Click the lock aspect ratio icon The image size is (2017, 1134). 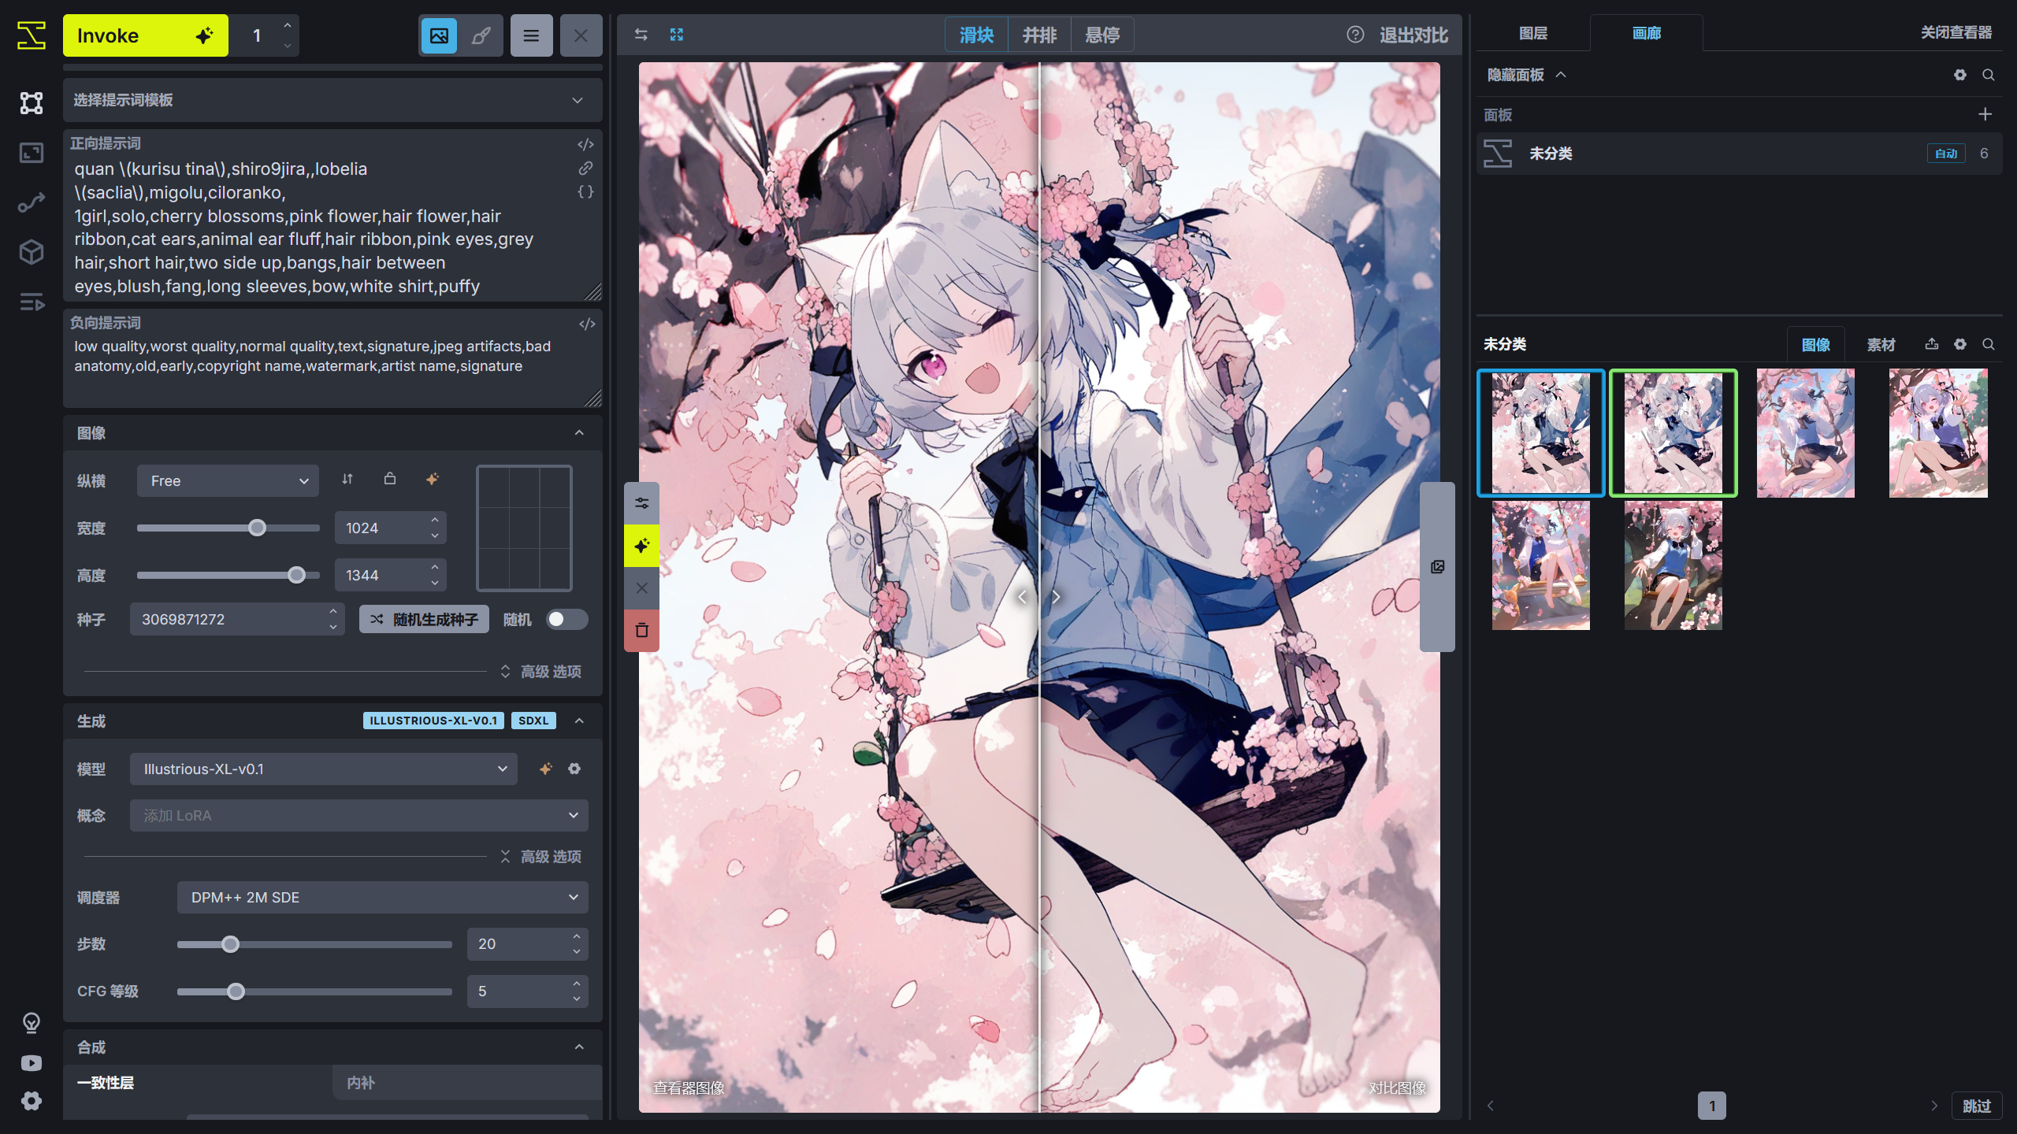(389, 479)
